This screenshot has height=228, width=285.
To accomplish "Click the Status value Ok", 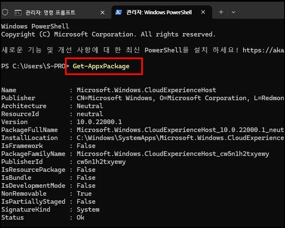I will pyautogui.click(x=80, y=218).
